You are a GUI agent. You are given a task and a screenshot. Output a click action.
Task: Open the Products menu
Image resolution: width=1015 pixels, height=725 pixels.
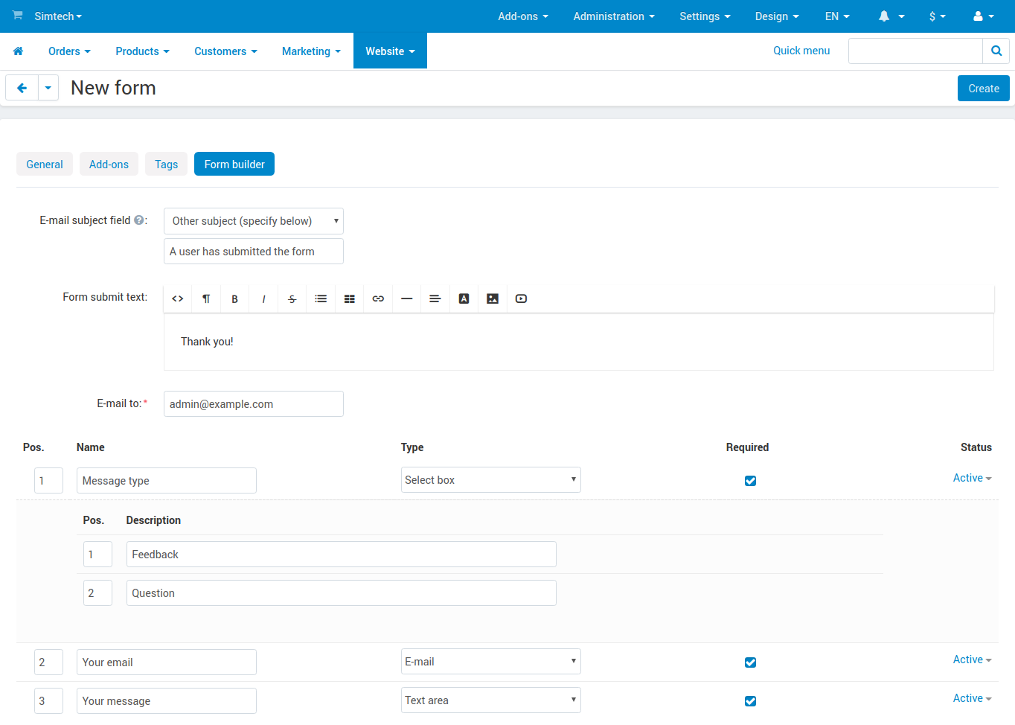[142, 51]
